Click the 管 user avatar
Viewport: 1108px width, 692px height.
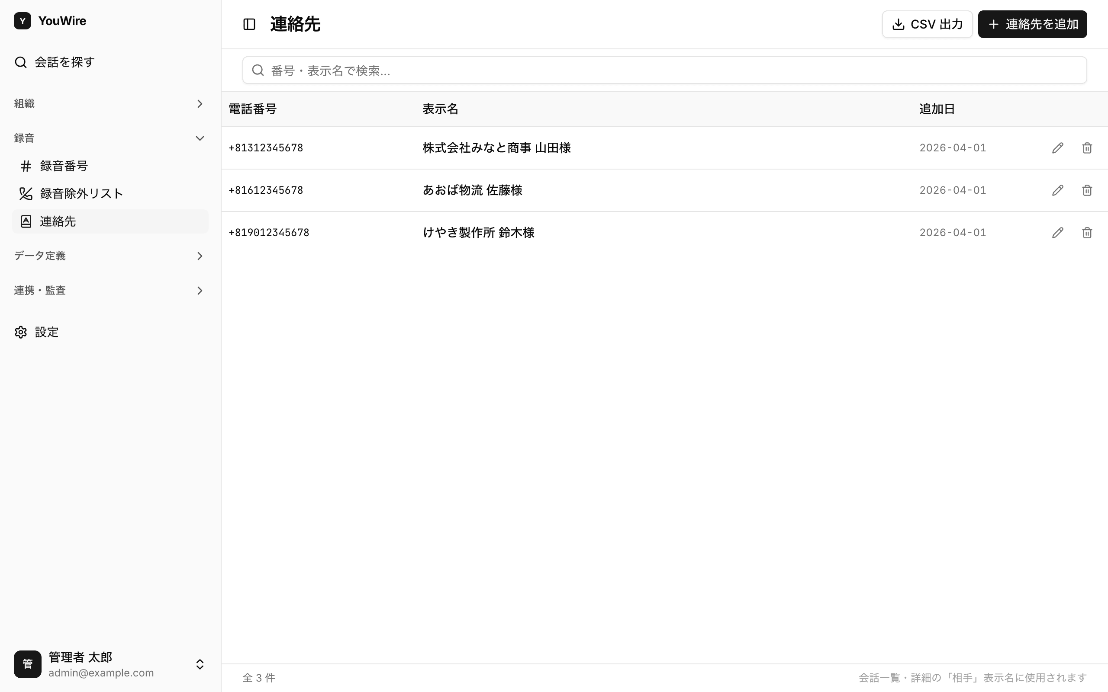click(27, 664)
